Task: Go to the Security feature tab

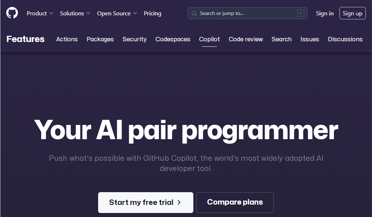Action: coord(134,39)
